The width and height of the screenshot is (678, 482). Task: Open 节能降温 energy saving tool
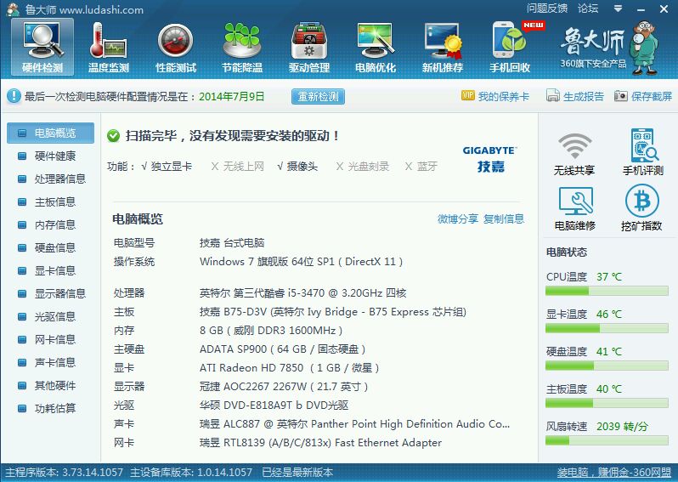tap(242, 47)
